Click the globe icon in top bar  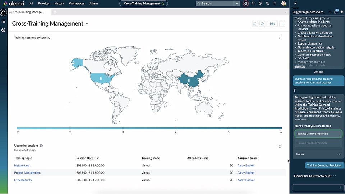point(246,3)
